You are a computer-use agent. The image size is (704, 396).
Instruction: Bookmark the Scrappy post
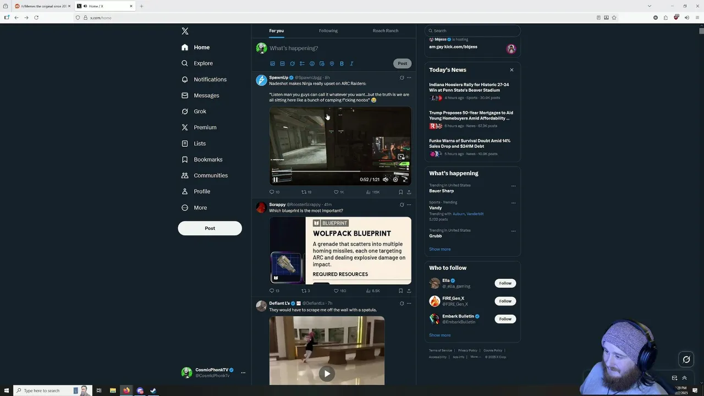(x=400, y=290)
